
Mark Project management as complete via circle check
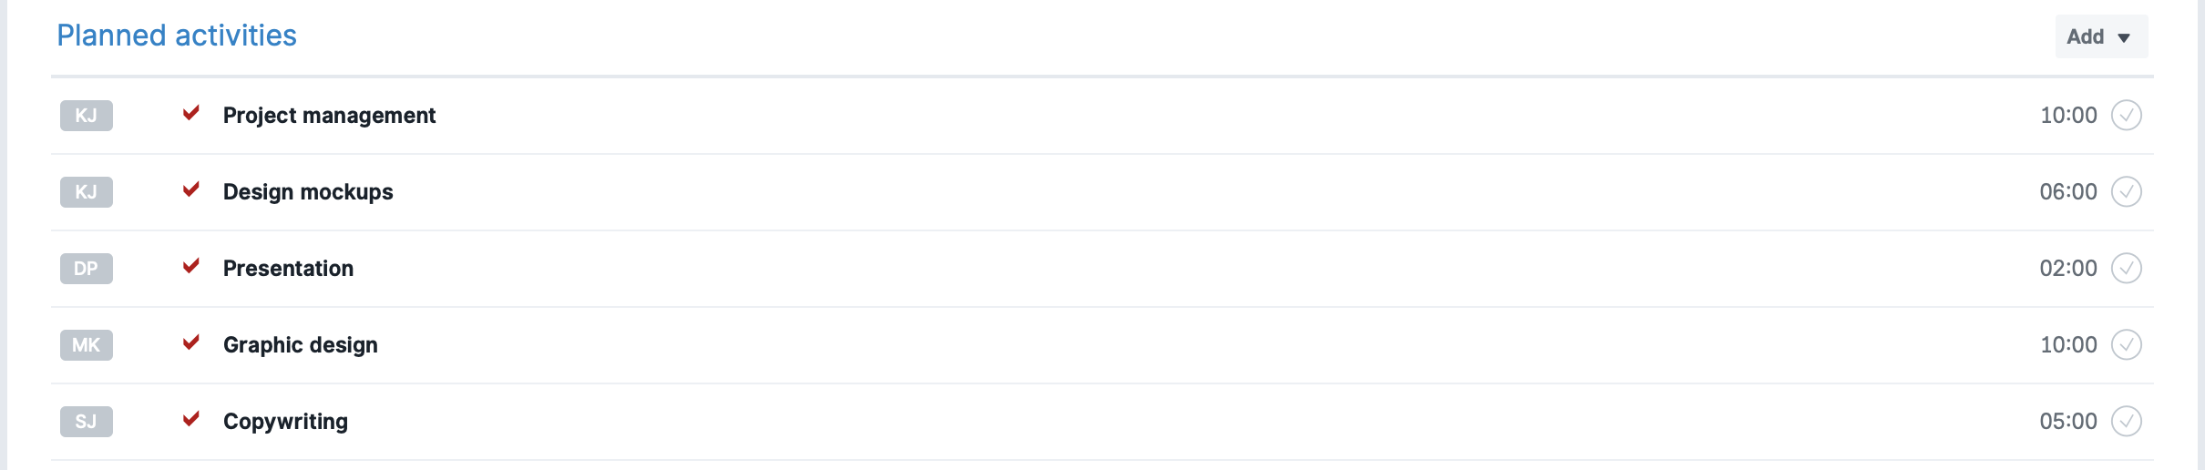(x=2127, y=116)
